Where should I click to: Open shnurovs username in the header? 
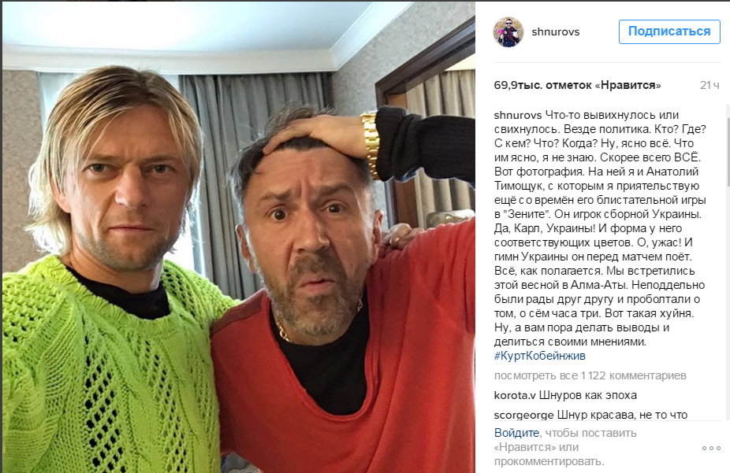(556, 32)
